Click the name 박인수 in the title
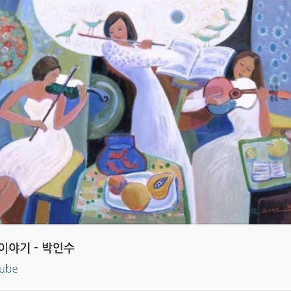This screenshot has width=291, height=291. 58,248
